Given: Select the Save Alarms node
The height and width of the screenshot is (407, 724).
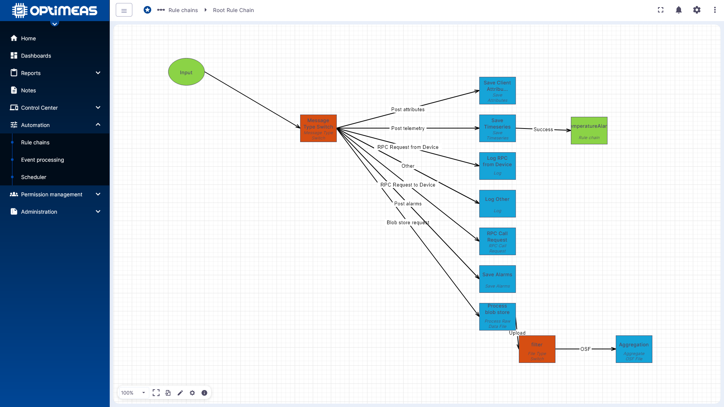Looking at the screenshot, I should coord(497,279).
